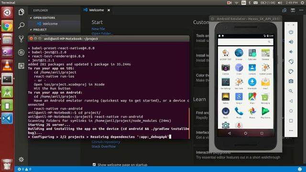Click emulator Volume Up icon
306x172 pixels.
click(291, 42)
